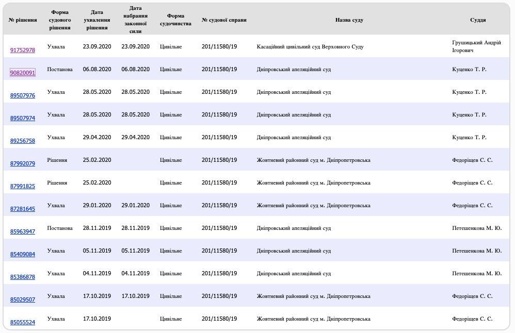Open decision link 85029507
515x333 pixels.
[x=23, y=299]
